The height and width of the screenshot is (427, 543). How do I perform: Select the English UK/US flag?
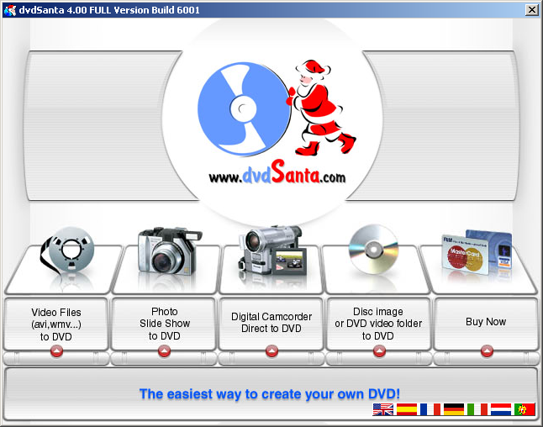click(x=383, y=409)
